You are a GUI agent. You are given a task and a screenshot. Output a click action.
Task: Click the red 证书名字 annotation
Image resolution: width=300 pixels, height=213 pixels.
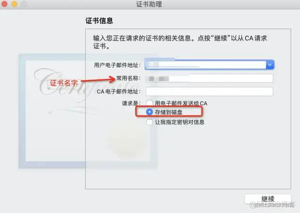(64, 83)
